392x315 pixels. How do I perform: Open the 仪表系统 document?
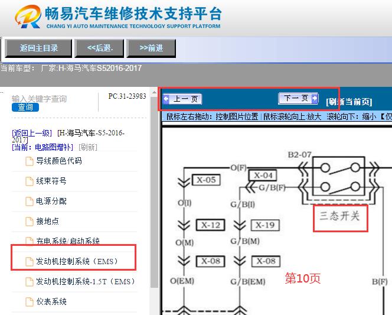(x=51, y=301)
